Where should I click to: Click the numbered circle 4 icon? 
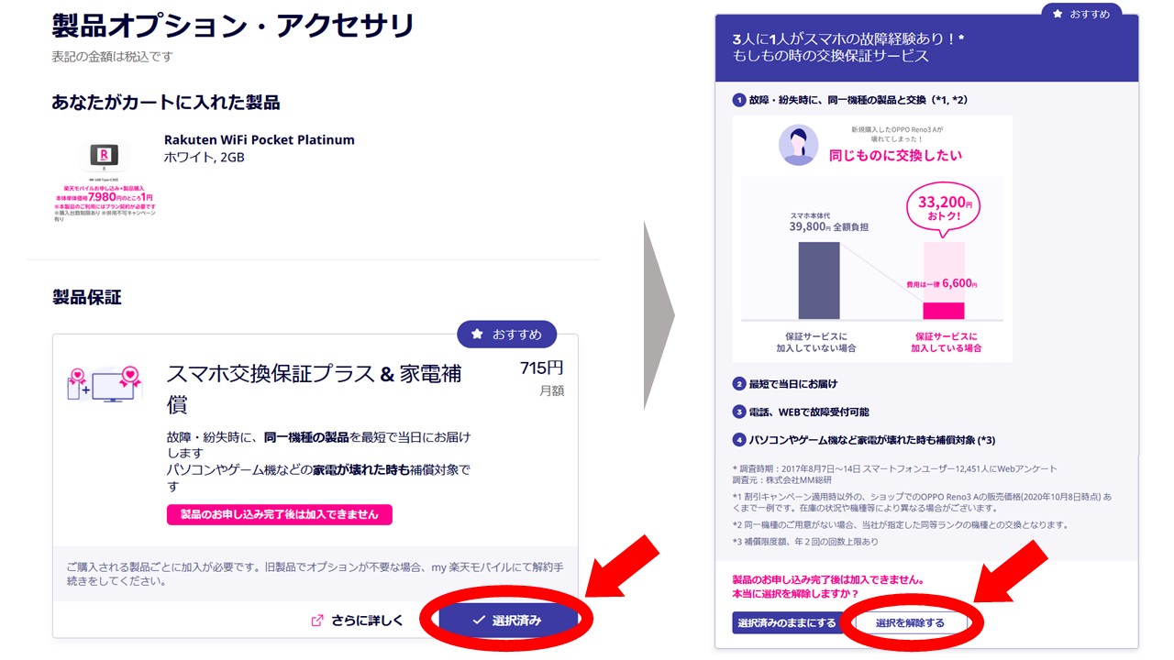pos(739,440)
